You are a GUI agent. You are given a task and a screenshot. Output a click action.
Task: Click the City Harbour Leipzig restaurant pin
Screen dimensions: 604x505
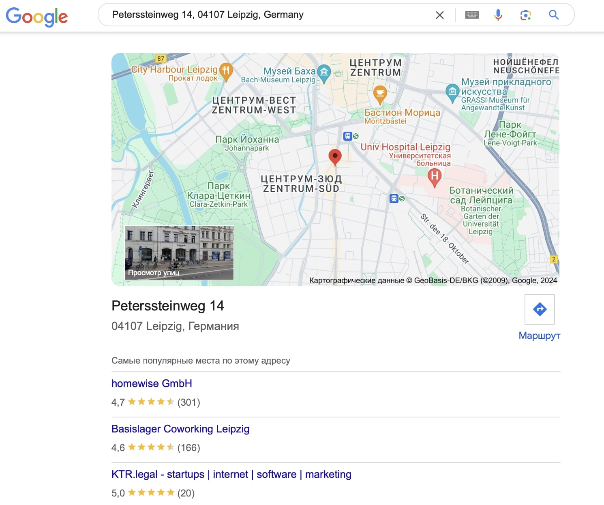pyautogui.click(x=226, y=72)
